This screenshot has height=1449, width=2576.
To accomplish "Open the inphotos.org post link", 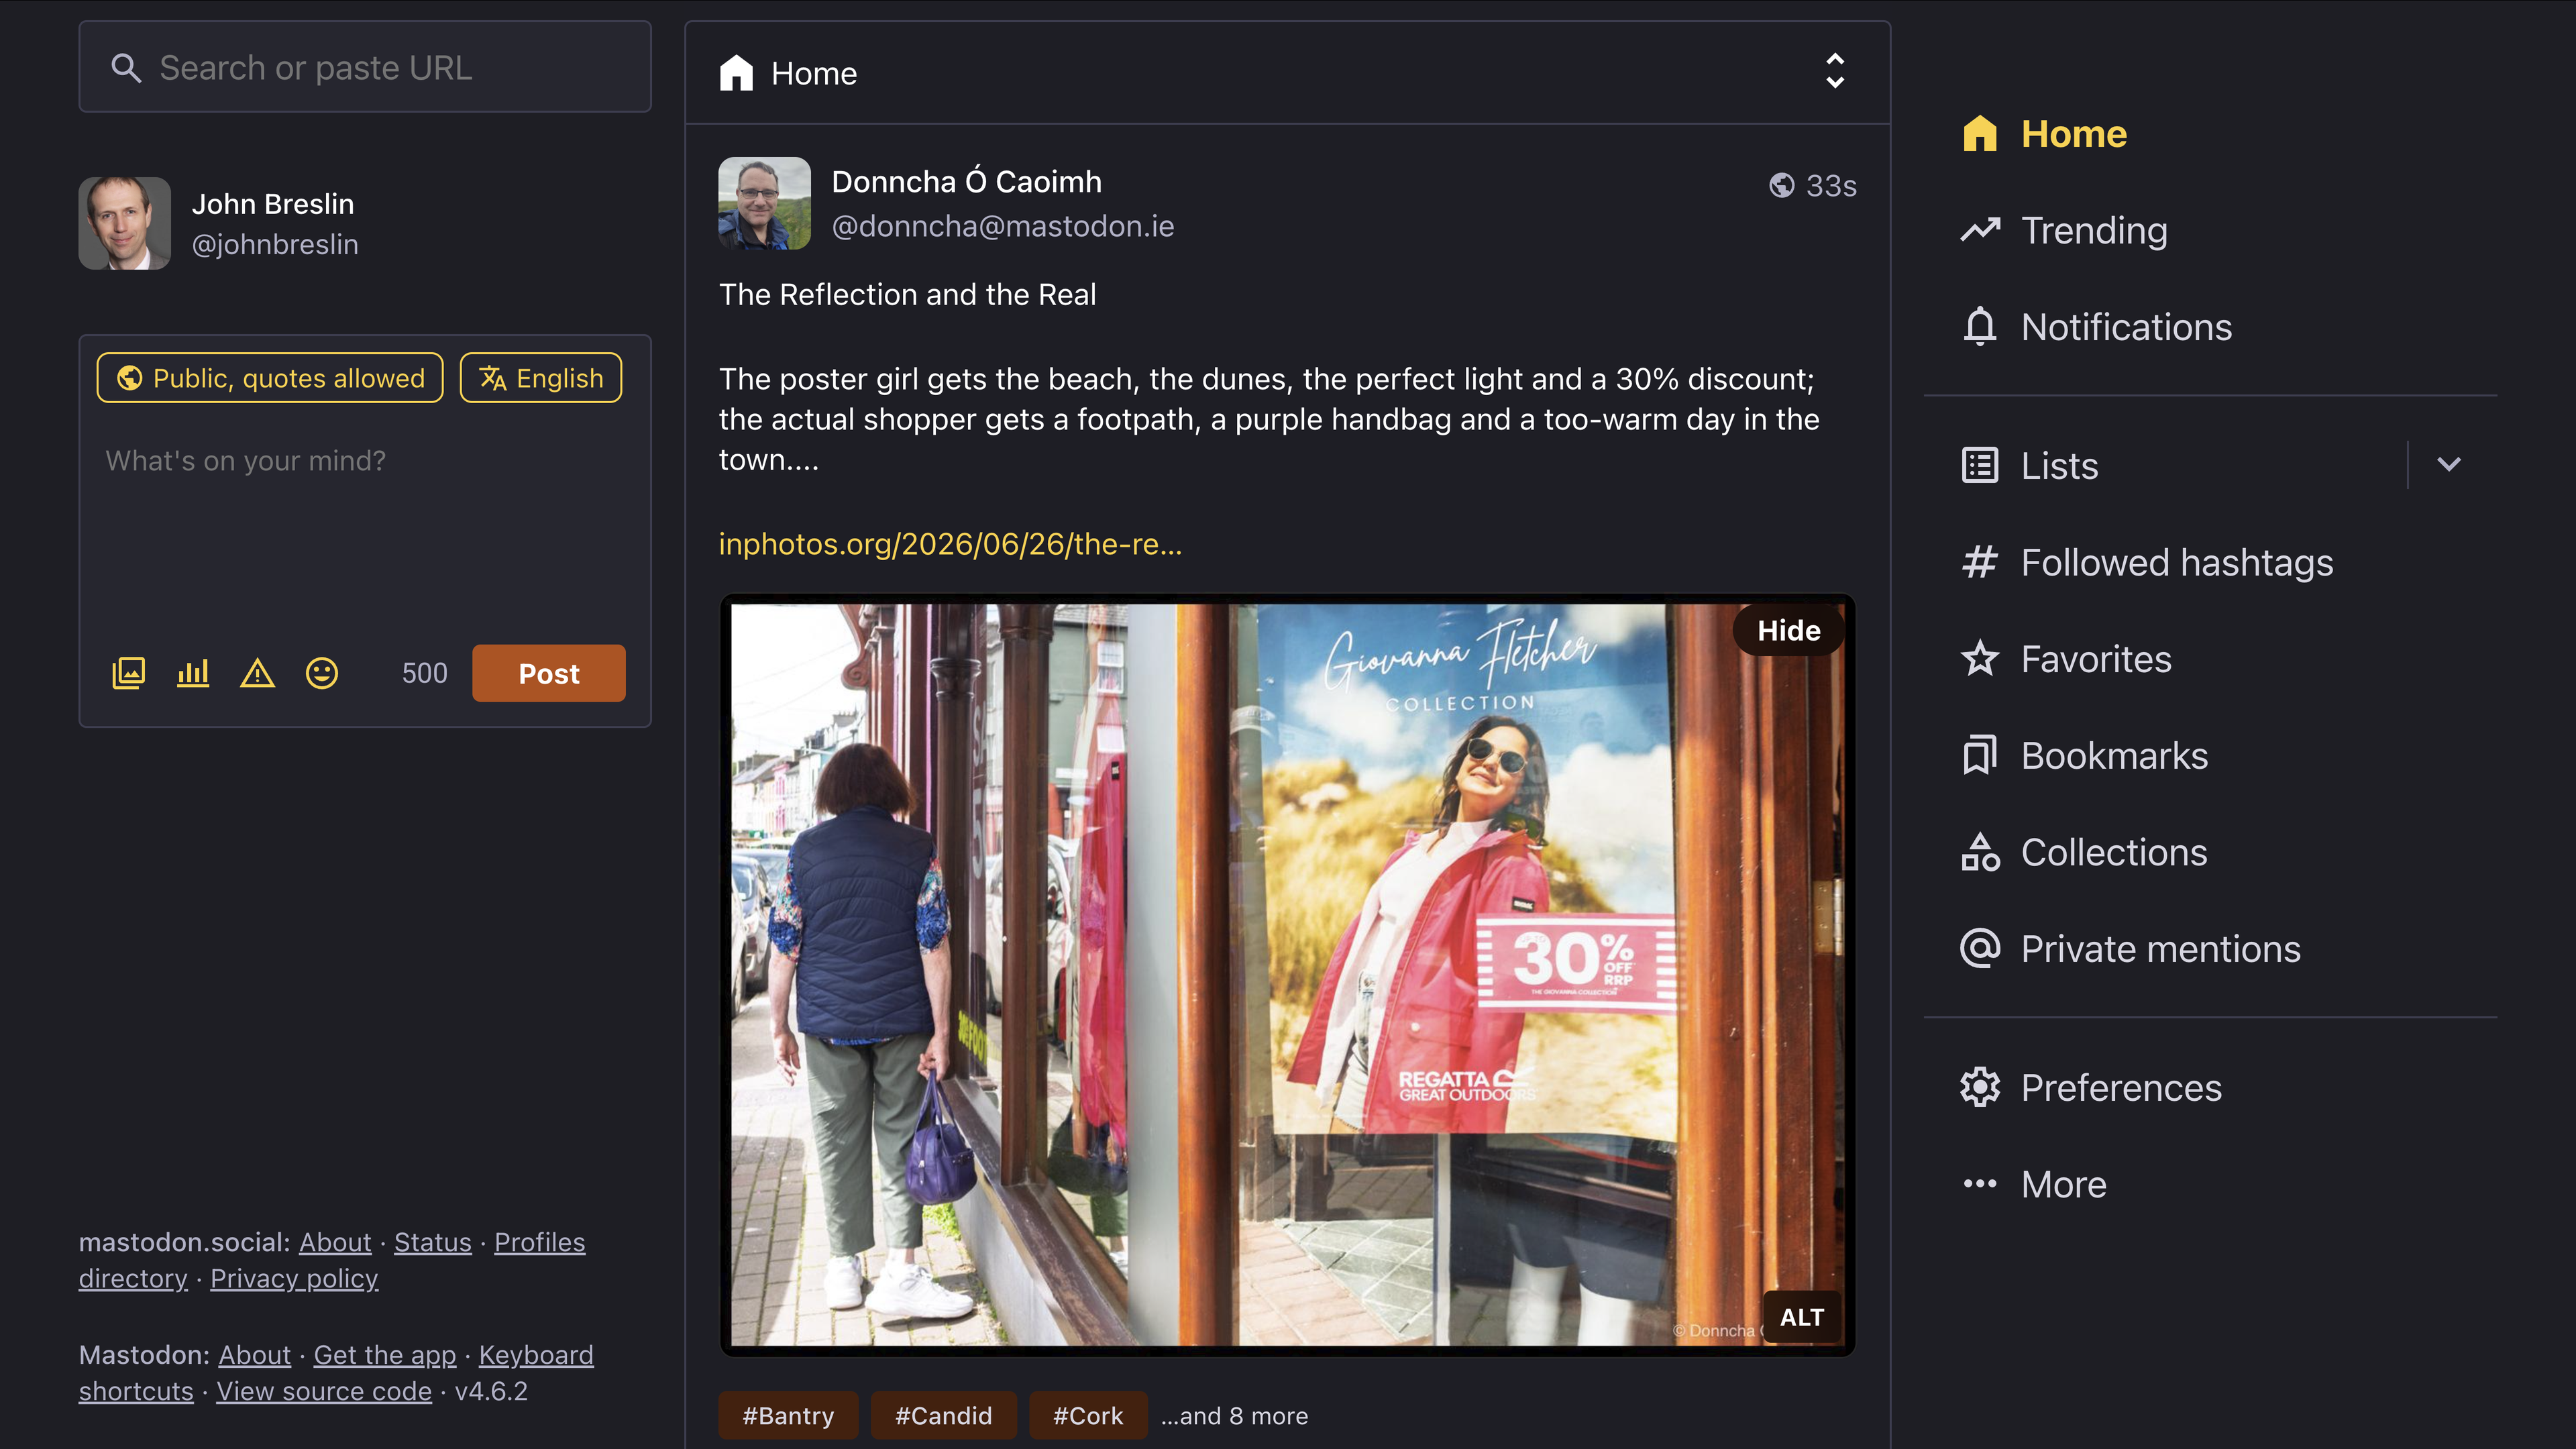I will (x=950, y=544).
